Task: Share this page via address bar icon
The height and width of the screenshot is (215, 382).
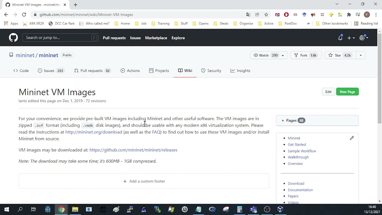Action: pyautogui.click(x=257, y=14)
